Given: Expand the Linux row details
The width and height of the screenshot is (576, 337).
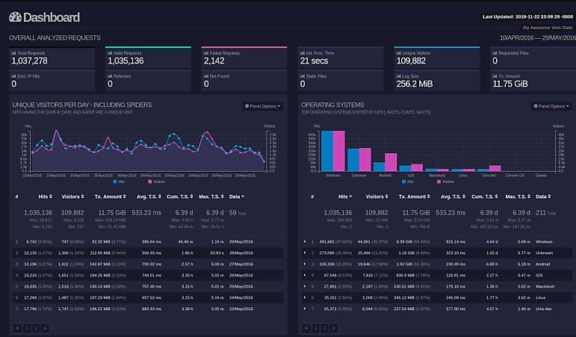Looking at the screenshot, I should click(305, 297).
